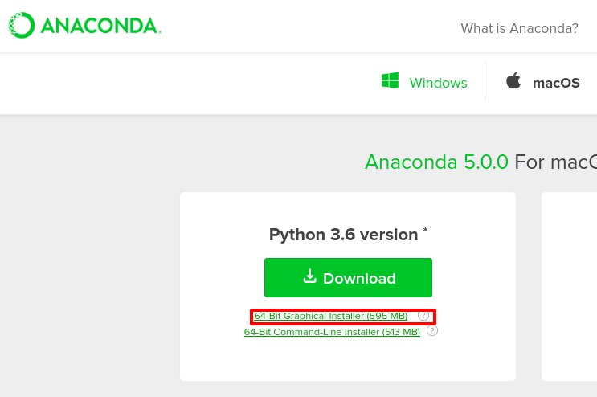The height and width of the screenshot is (397, 597).
Task: Click help icon beside Graphical Installer
Action: tap(423, 316)
